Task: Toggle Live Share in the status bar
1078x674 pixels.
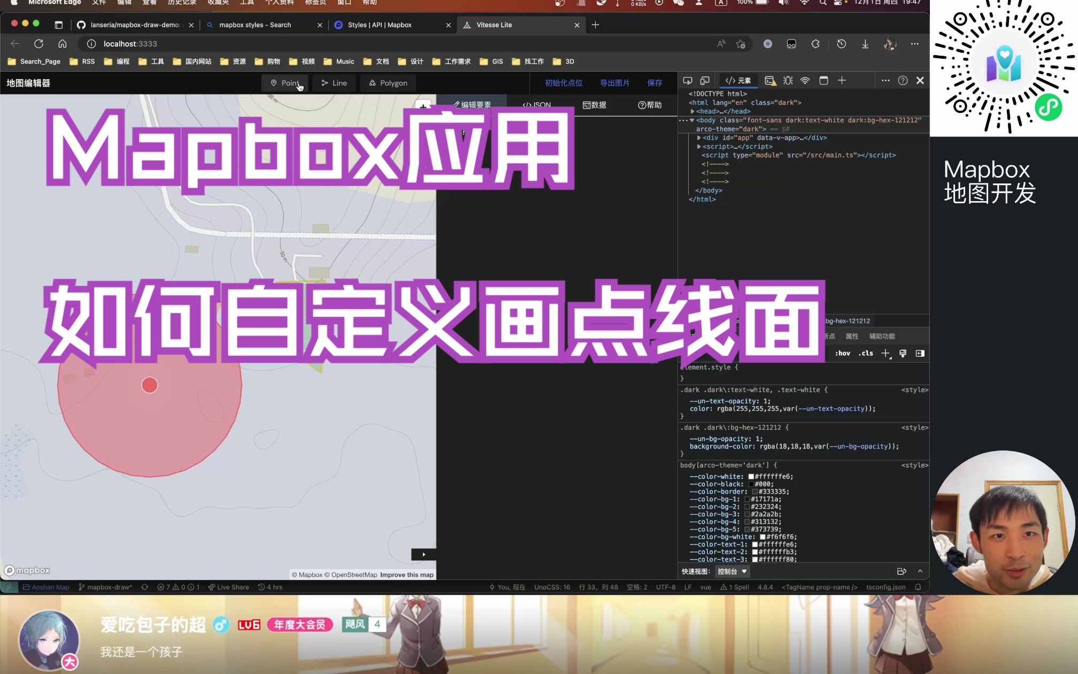Action: coord(228,587)
